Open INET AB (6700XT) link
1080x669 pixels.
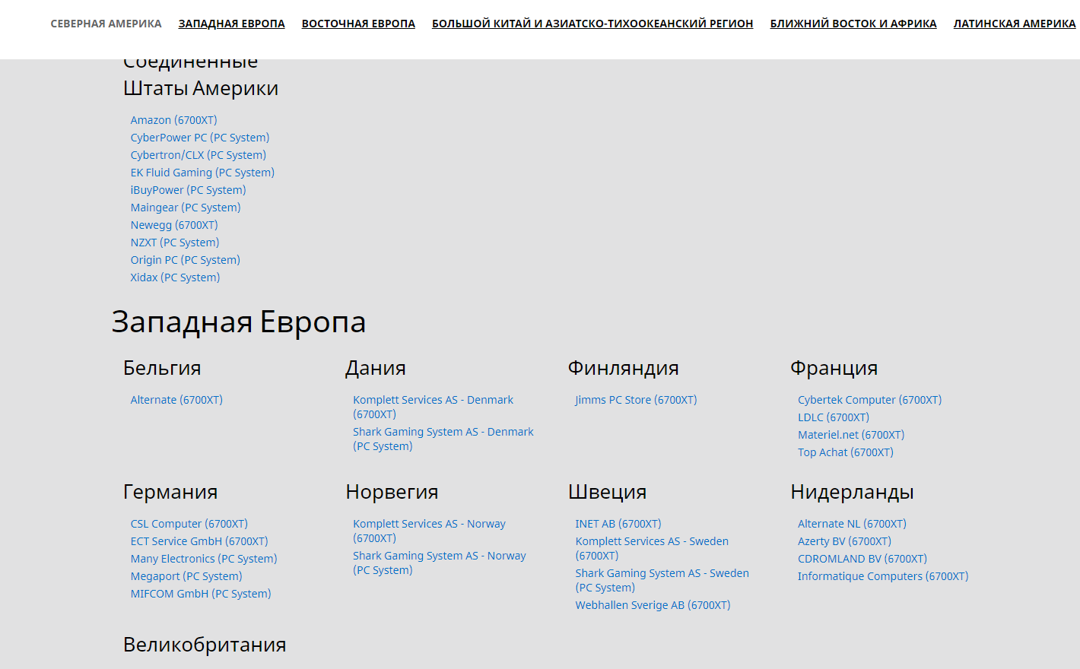(618, 524)
